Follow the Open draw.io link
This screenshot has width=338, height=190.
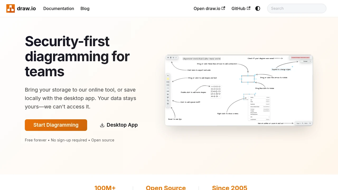click(209, 8)
